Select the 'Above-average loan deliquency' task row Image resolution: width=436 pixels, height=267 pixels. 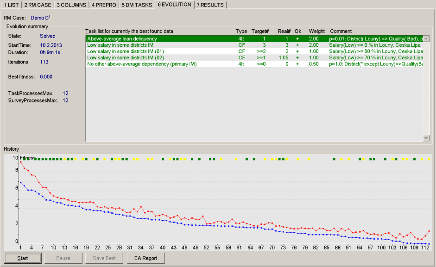pyautogui.click(x=254, y=38)
